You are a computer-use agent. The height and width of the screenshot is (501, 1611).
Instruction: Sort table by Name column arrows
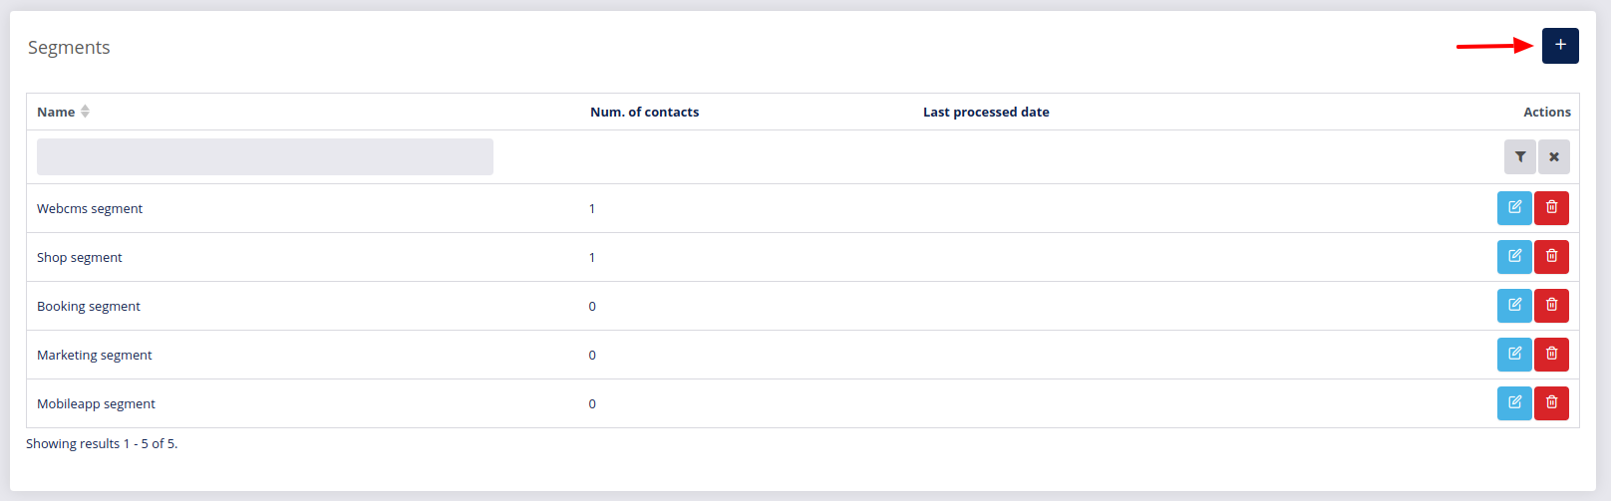pyautogui.click(x=85, y=112)
